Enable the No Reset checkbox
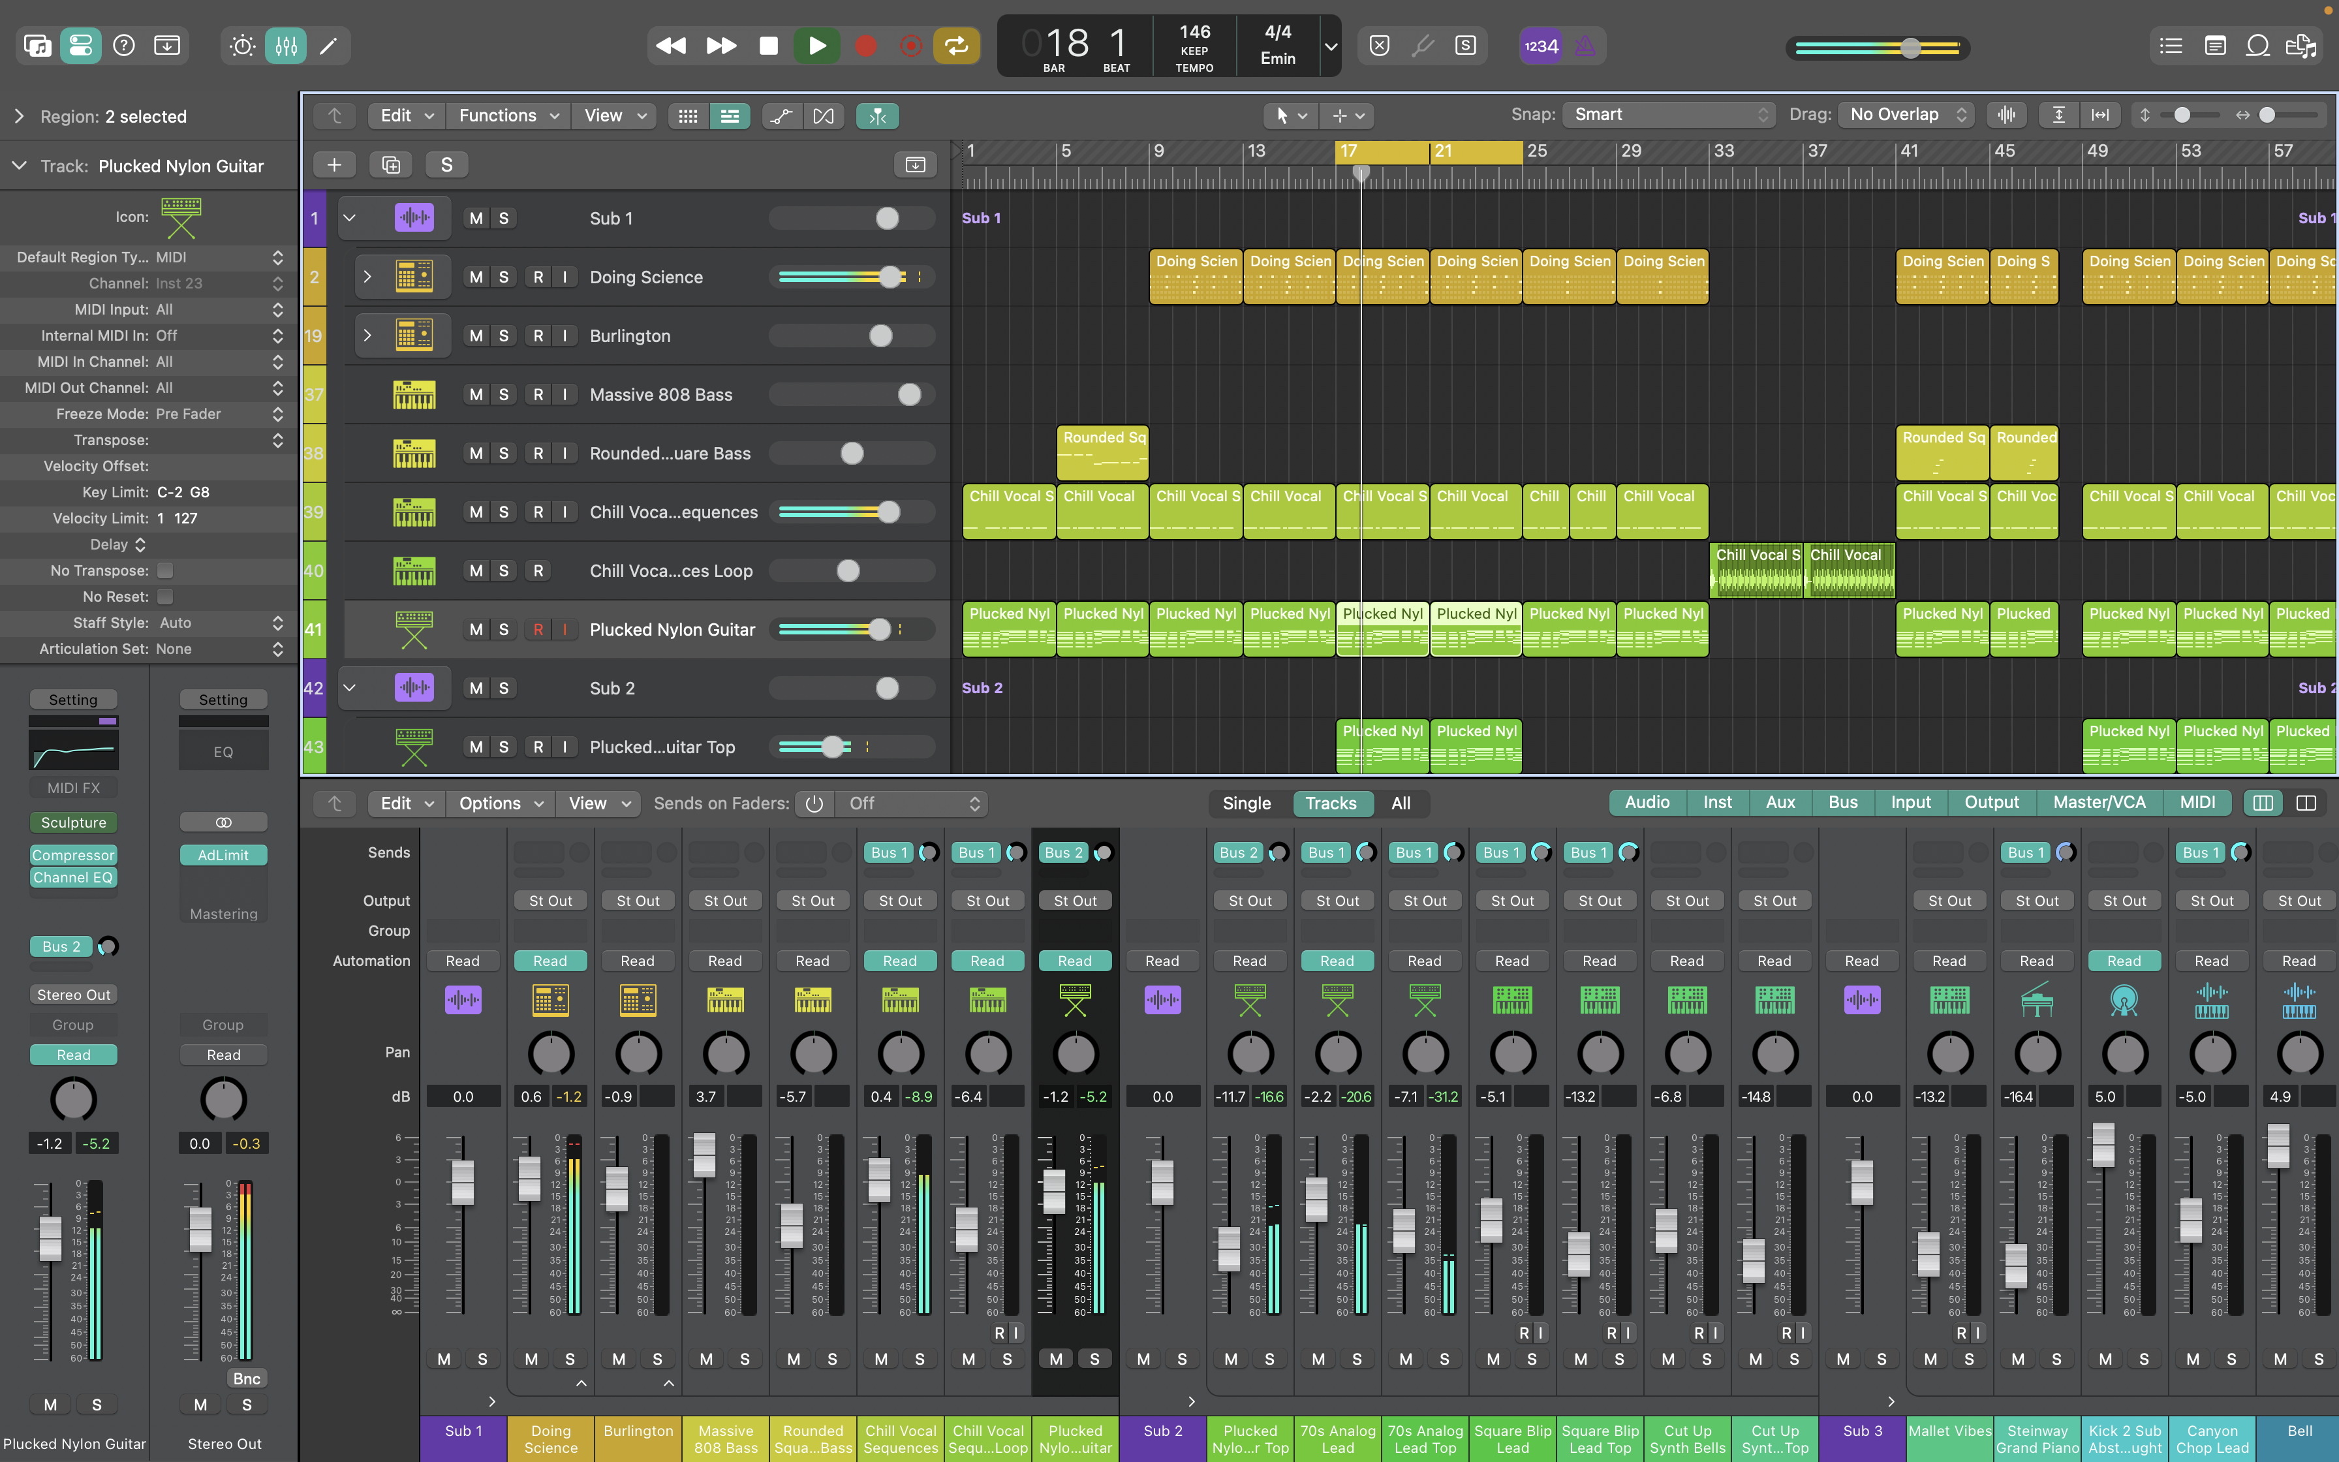Image resolution: width=2339 pixels, height=1462 pixels. pyautogui.click(x=165, y=597)
